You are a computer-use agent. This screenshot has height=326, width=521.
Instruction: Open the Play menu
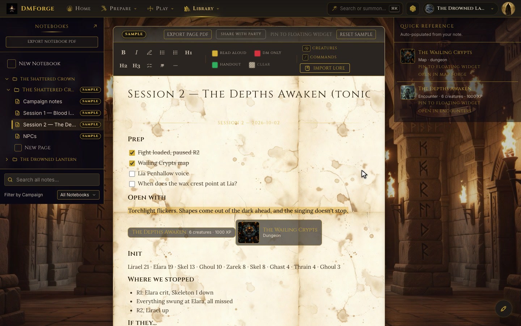[x=160, y=8]
